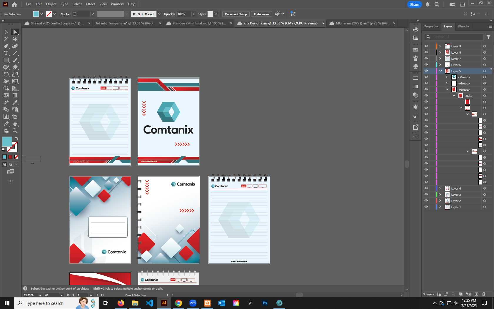Viewport: 494px width, 309px height.
Task: Expand Layer 1 contents
Action: (x=440, y=207)
